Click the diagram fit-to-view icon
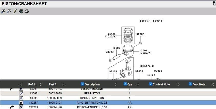The height and width of the screenshot is (109, 216). coord(21,11)
